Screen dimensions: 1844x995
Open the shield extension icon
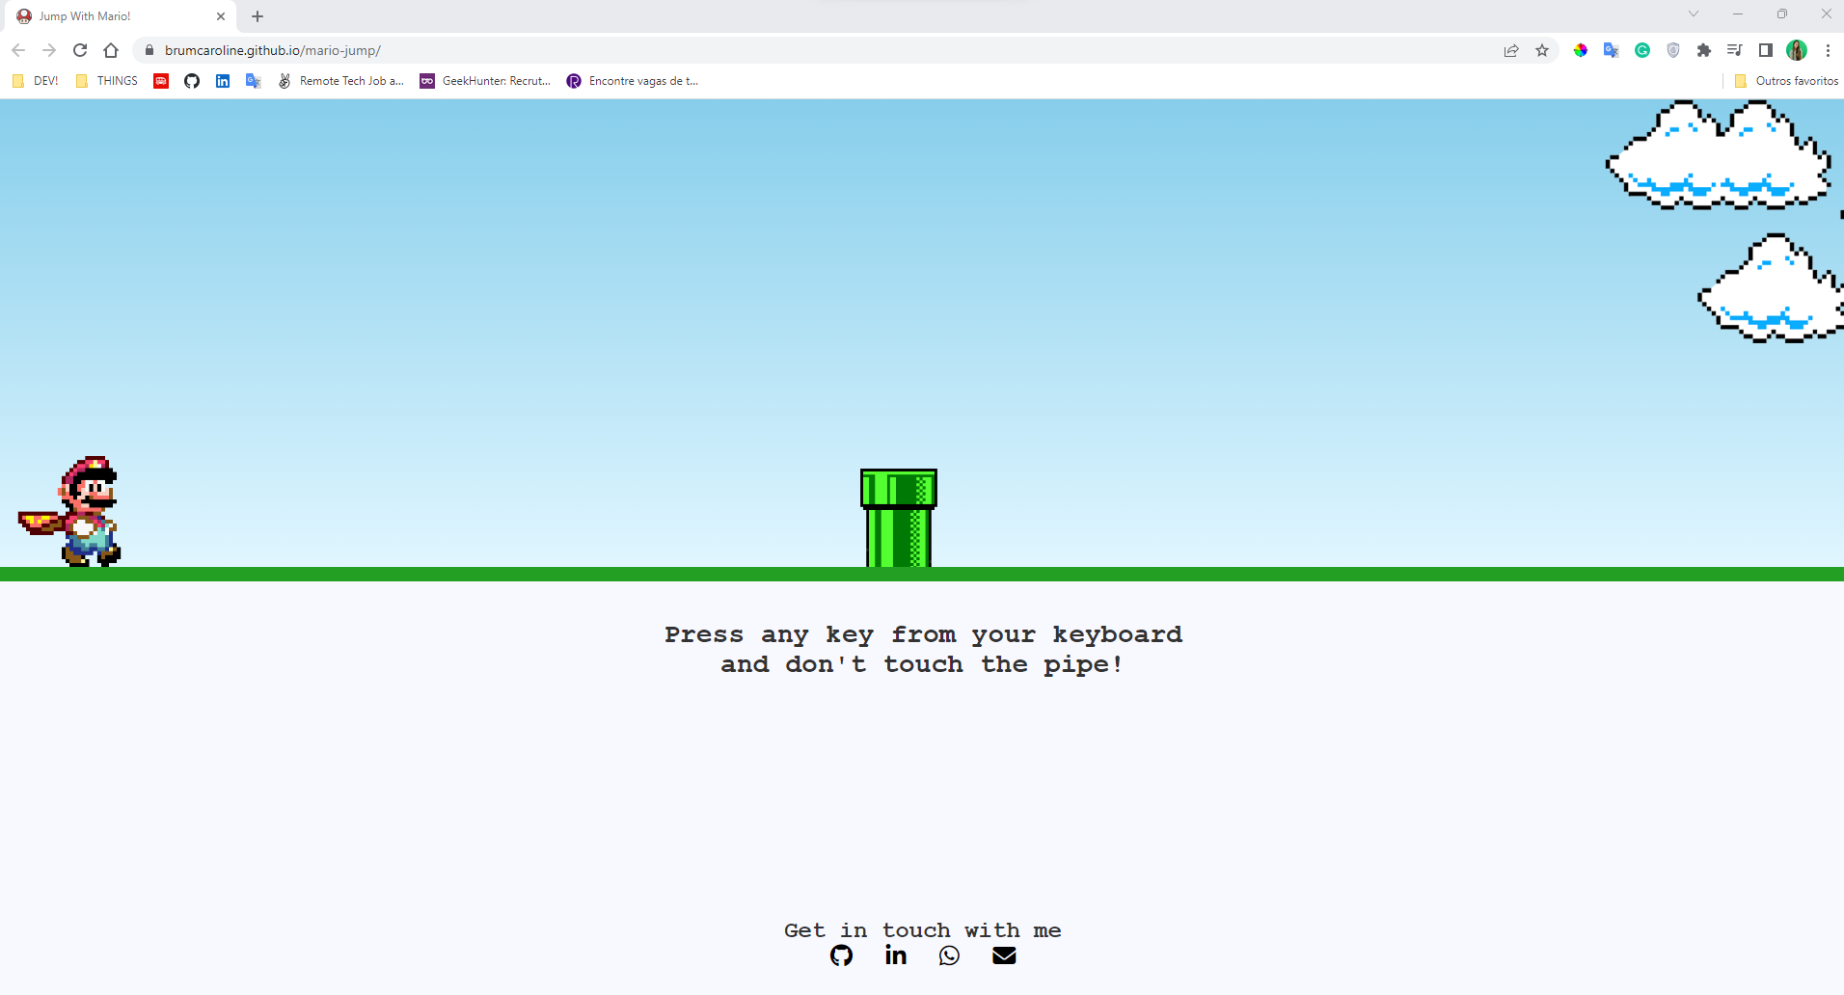point(1673,50)
